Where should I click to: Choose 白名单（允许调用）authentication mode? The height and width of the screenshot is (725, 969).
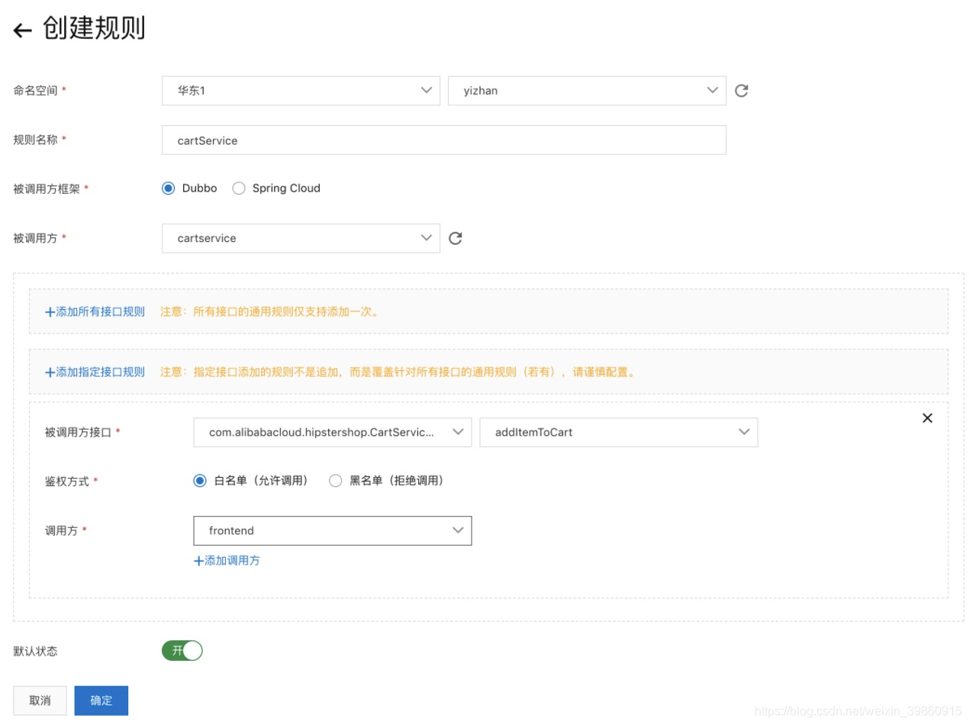point(200,481)
